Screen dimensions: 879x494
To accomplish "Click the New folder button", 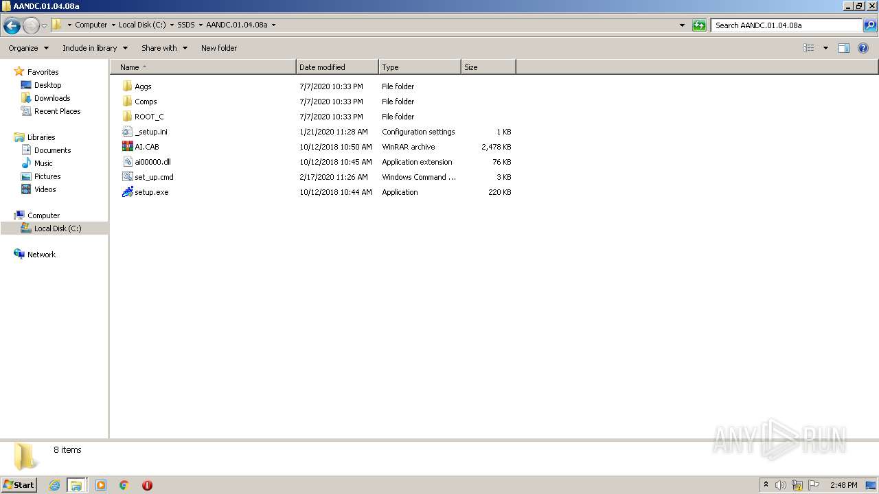I will pyautogui.click(x=219, y=48).
